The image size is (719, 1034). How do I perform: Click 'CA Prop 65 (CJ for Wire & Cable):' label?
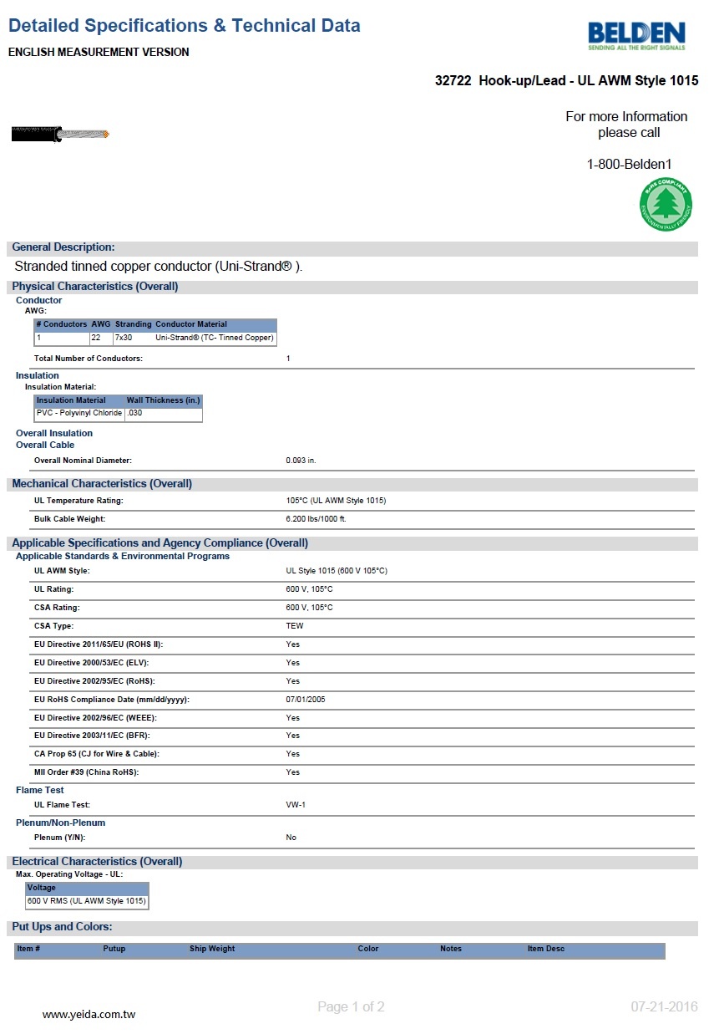coord(97,754)
